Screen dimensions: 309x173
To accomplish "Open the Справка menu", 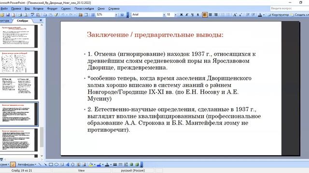I will coord(114,9).
